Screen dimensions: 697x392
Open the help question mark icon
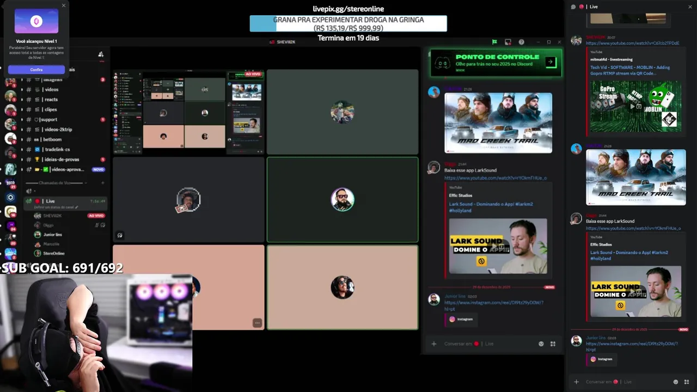522,42
